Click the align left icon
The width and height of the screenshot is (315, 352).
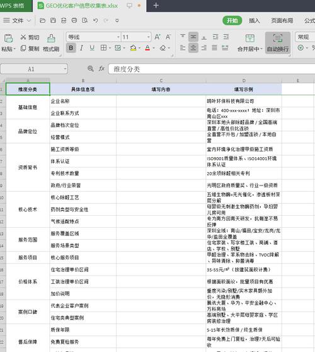pos(183,48)
